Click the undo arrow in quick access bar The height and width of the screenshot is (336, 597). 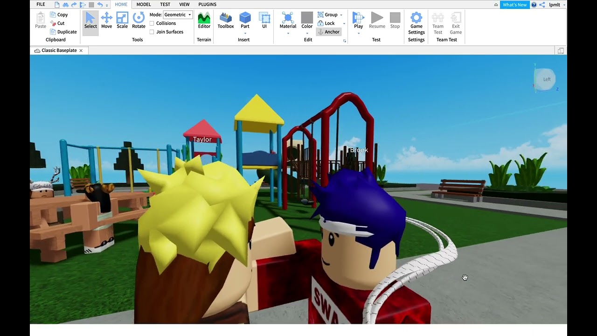tap(99, 5)
